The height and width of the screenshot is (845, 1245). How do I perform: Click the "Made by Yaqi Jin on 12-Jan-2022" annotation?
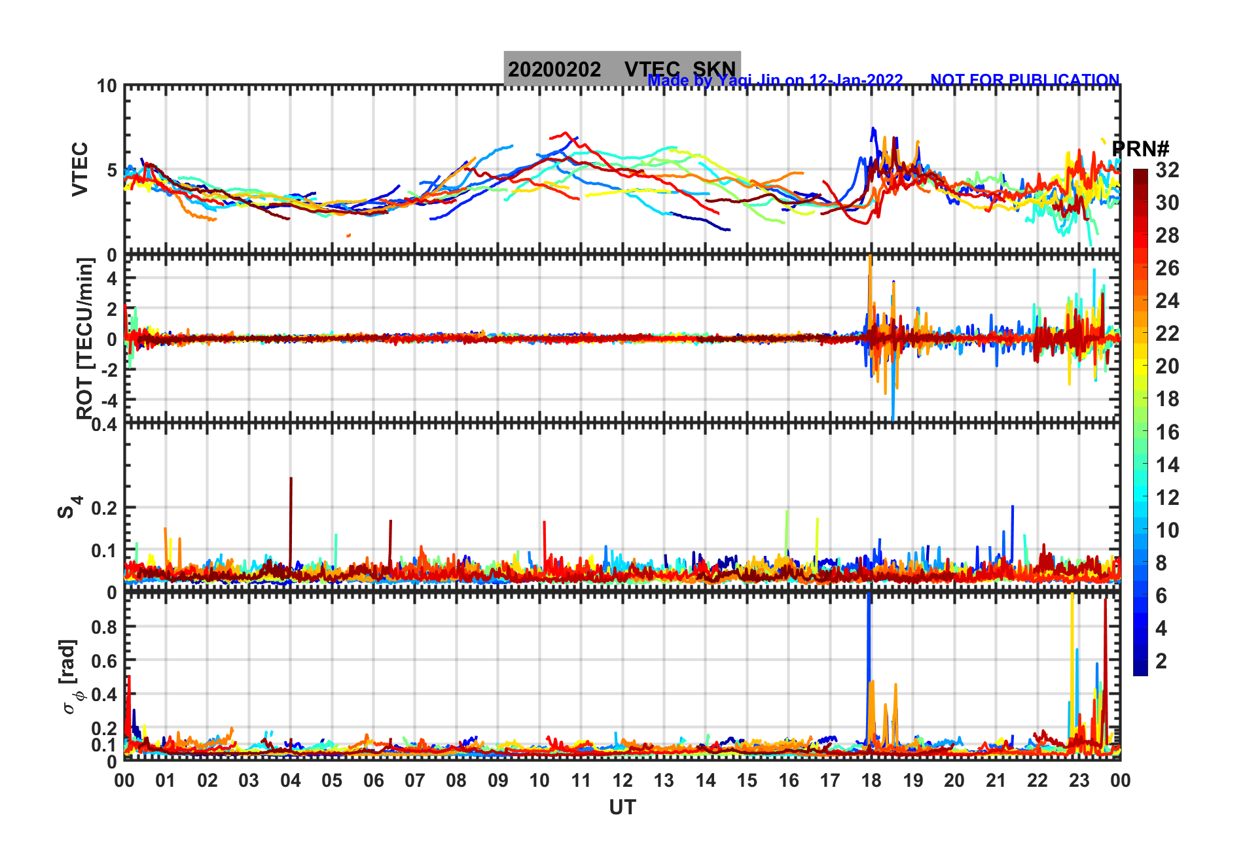tap(775, 80)
